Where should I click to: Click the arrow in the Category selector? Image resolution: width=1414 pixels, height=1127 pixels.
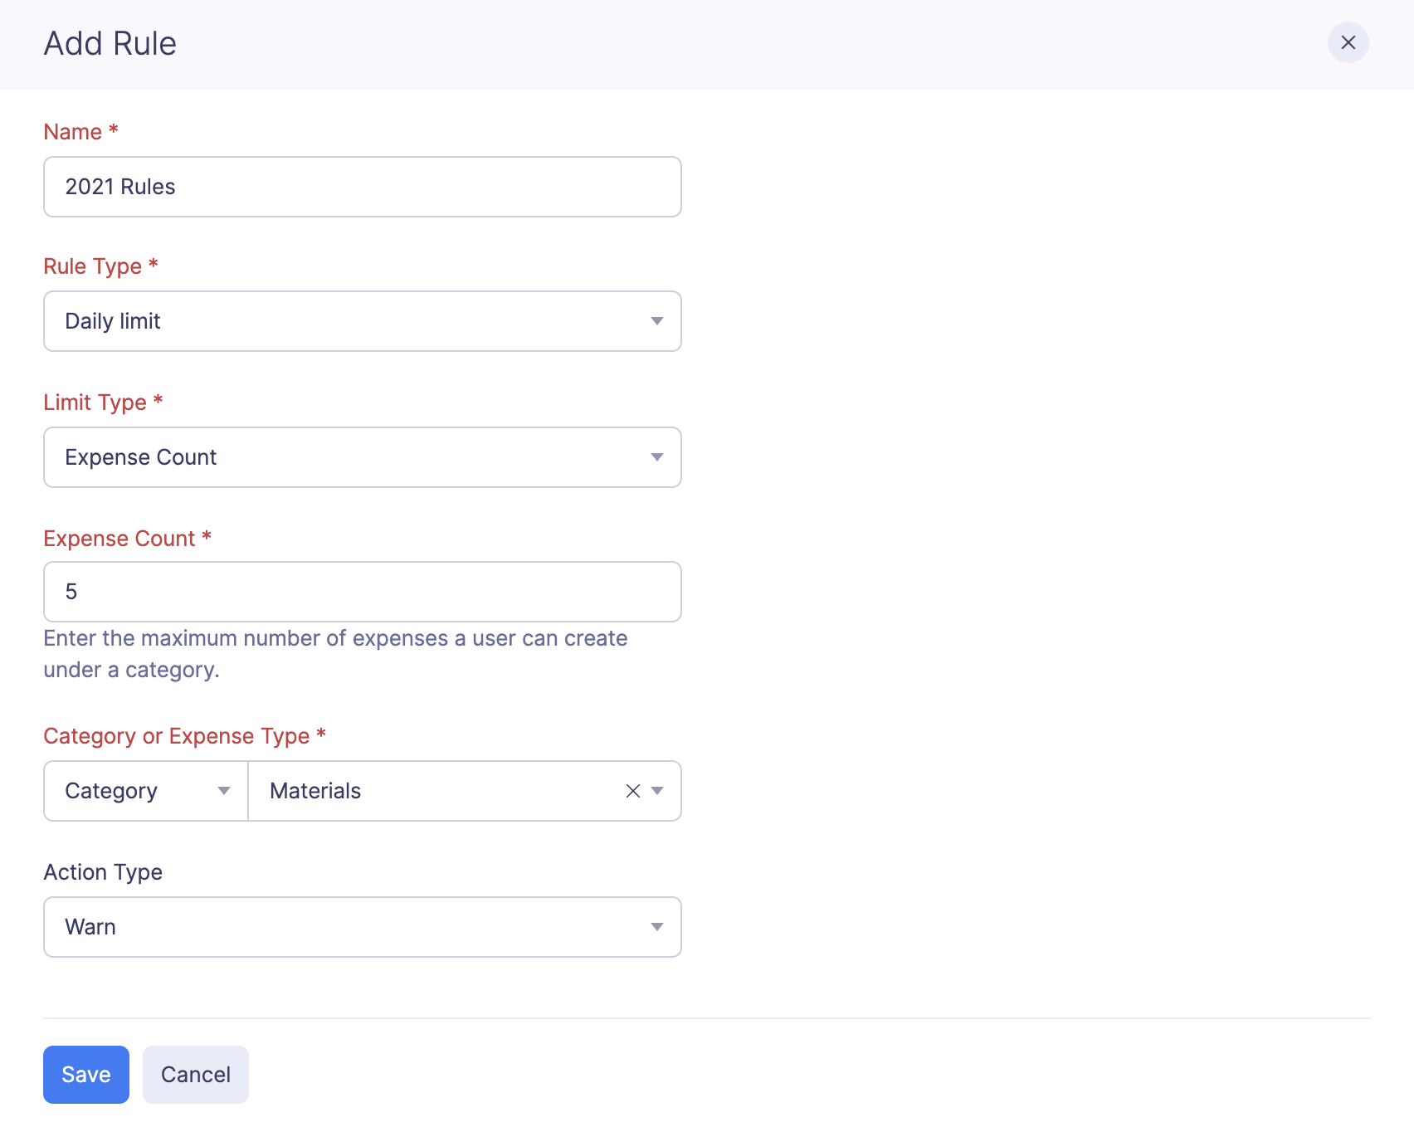[x=223, y=791]
